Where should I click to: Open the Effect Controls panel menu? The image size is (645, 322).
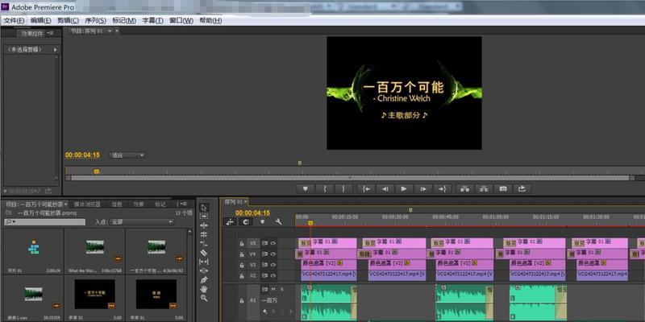[51, 33]
